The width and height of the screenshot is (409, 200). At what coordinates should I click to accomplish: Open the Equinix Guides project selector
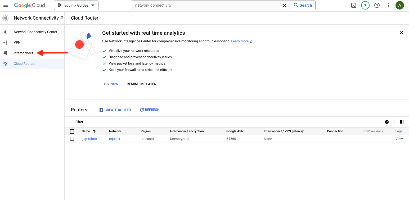pyautogui.click(x=76, y=5)
